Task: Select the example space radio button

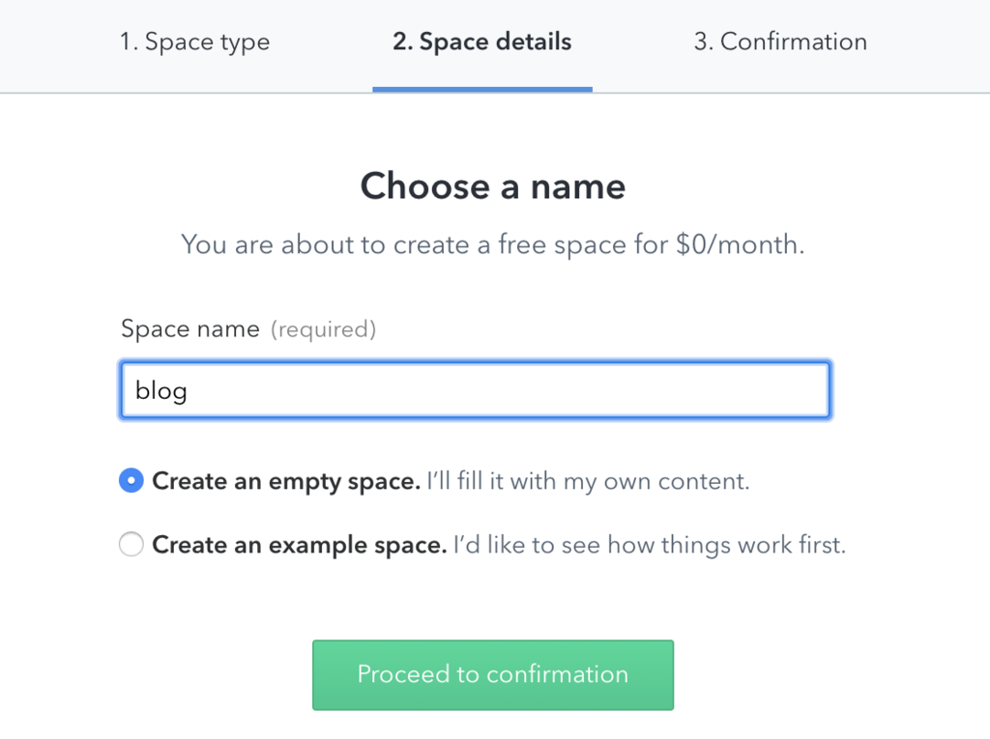Action: (x=131, y=545)
